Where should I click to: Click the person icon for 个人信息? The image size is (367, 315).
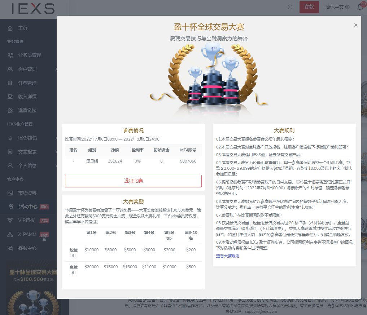point(10,165)
